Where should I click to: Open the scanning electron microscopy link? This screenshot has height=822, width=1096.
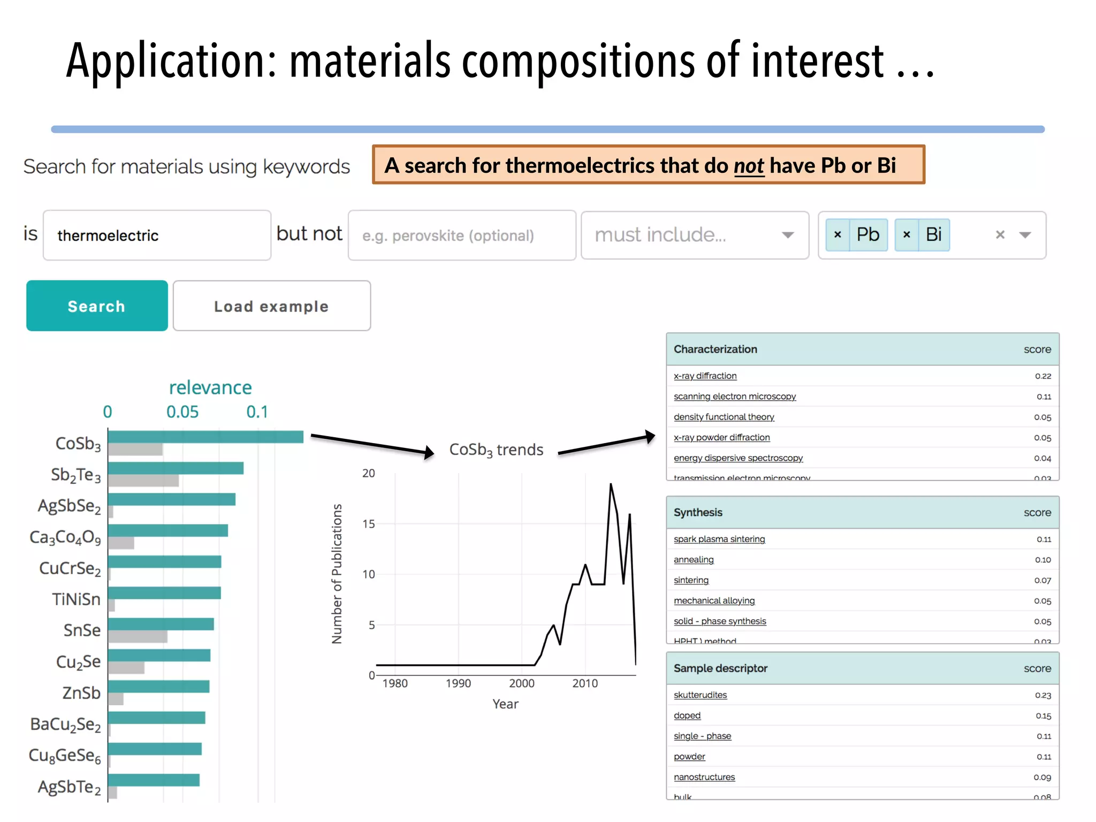(734, 397)
